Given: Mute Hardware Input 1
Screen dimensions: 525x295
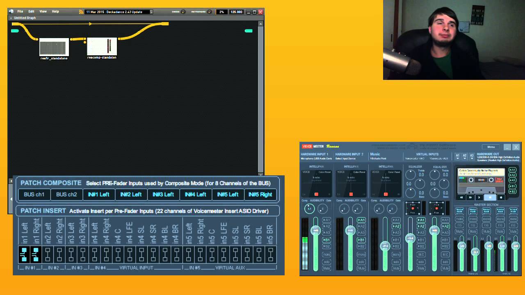Looking at the screenshot, I should coord(326,268).
